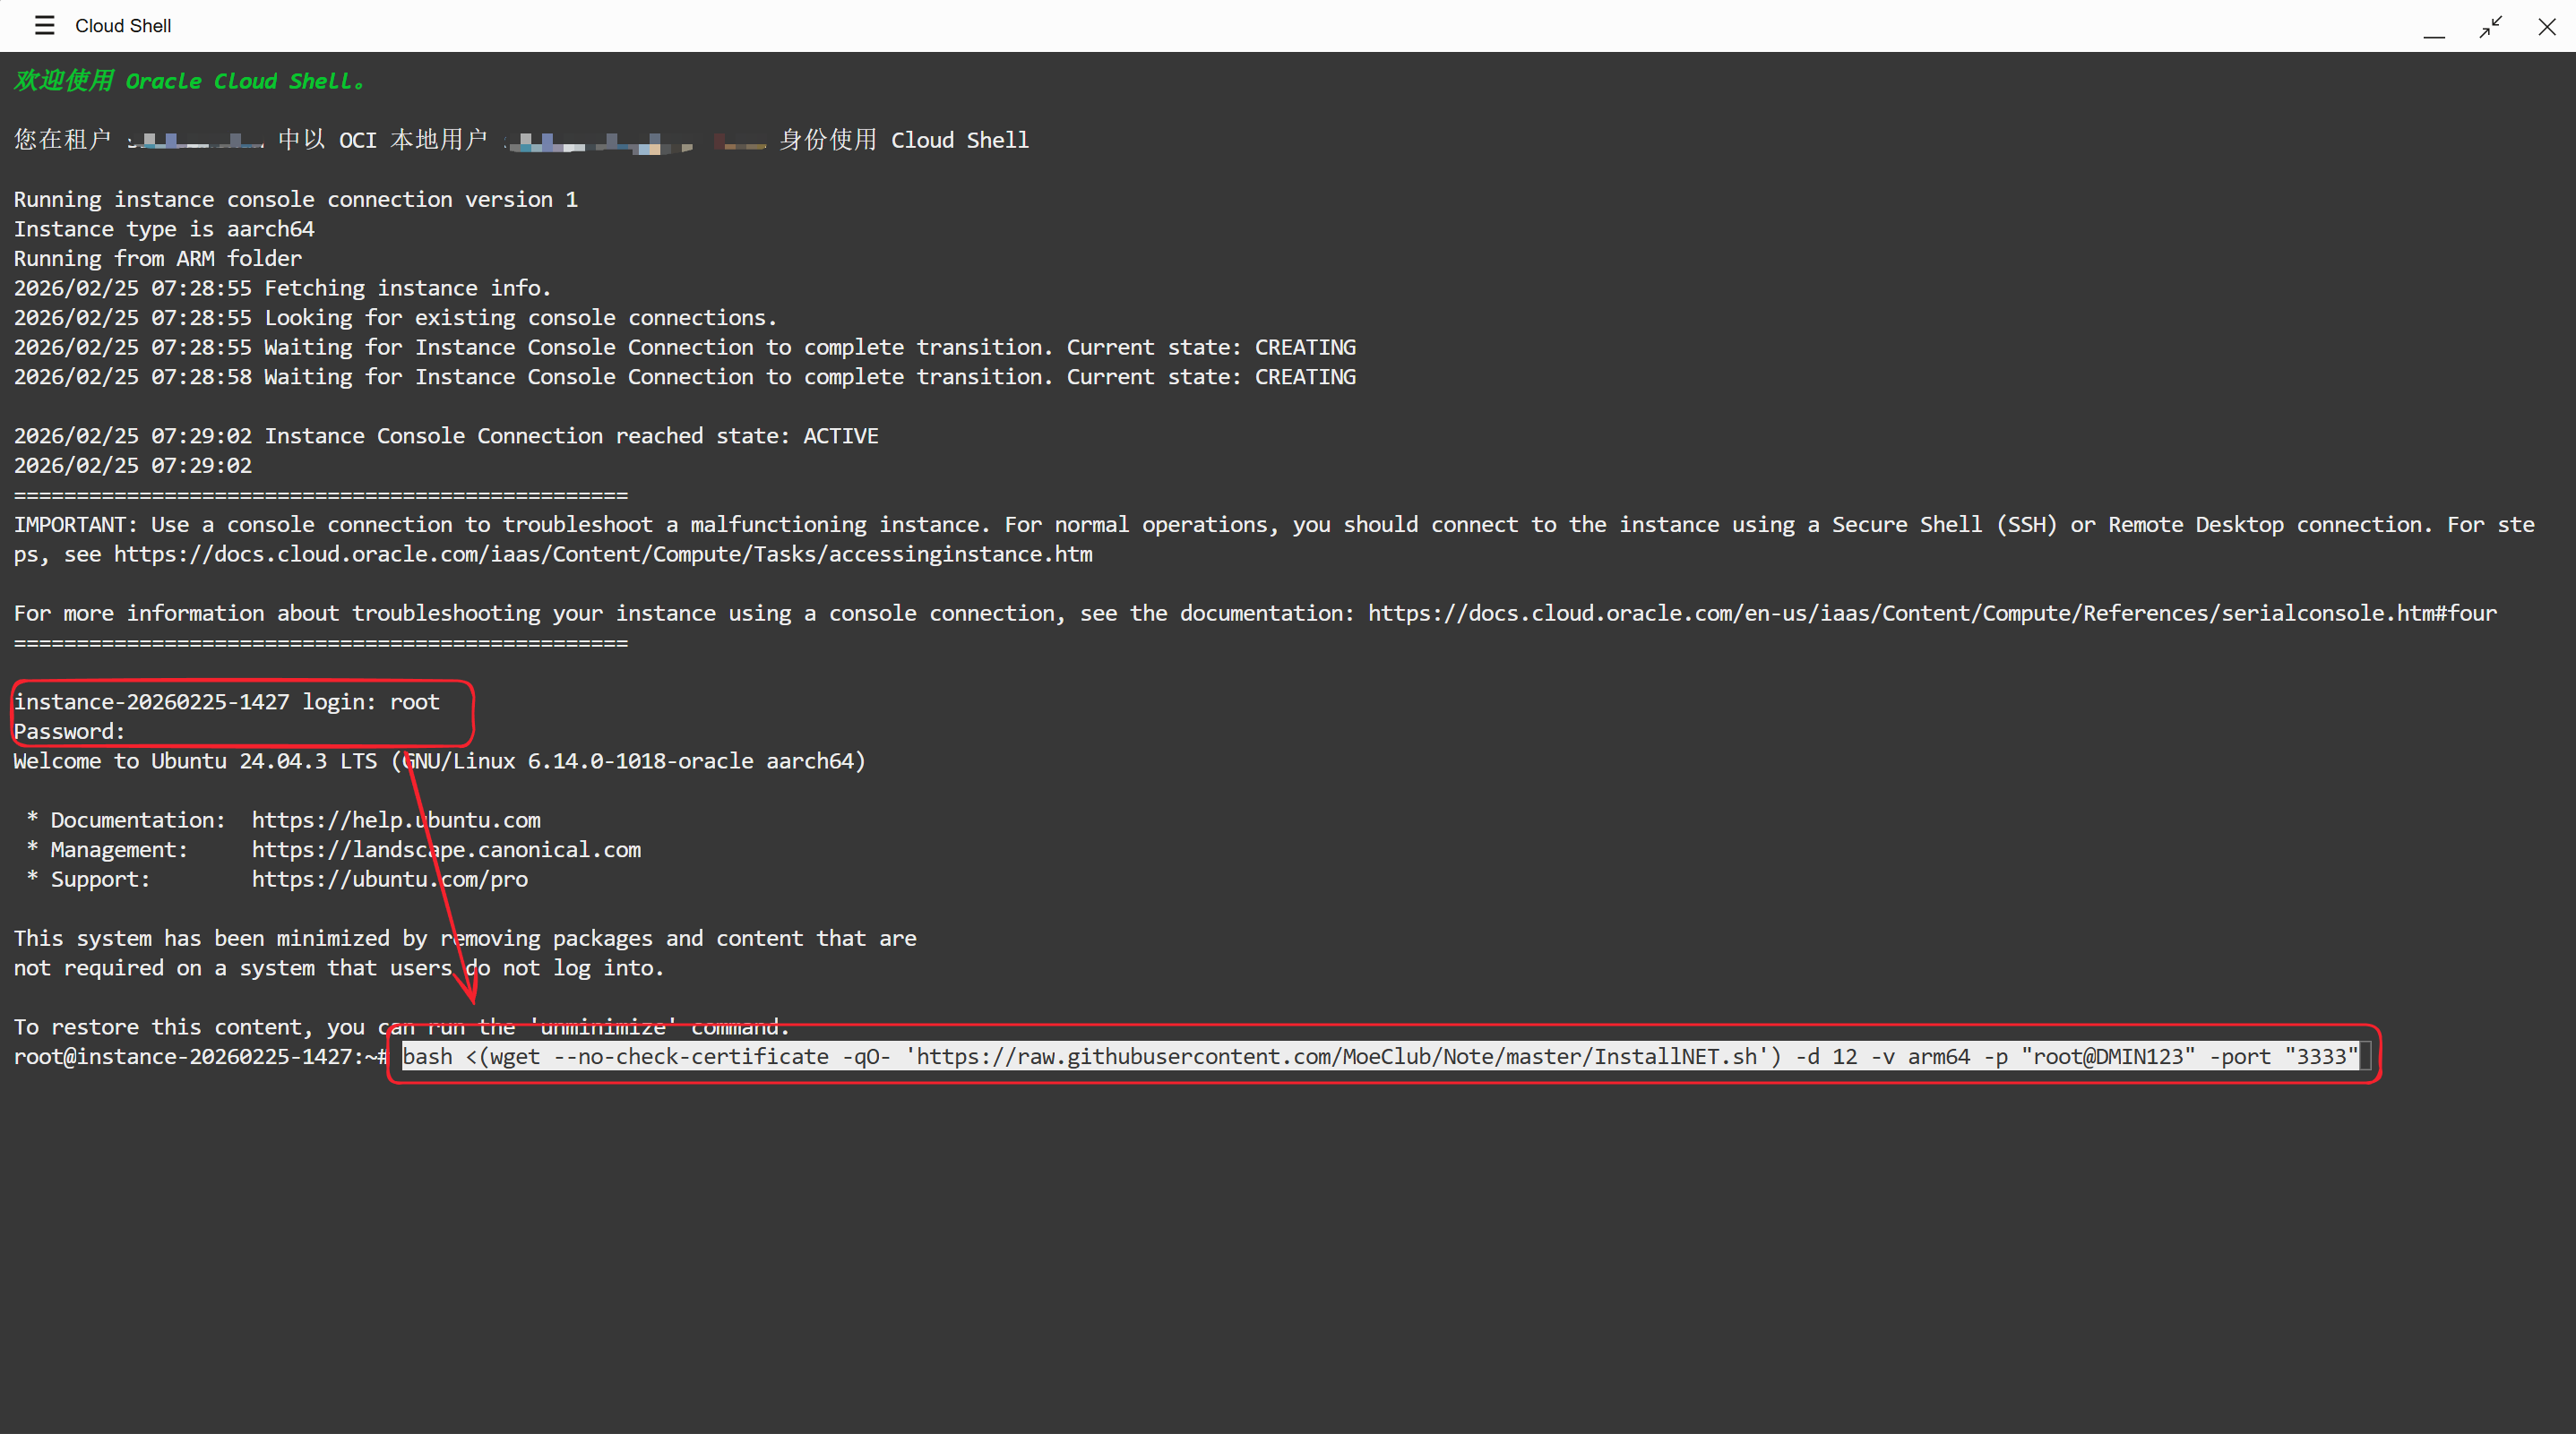Open the Cloud Shell hamburger menu

(44, 25)
